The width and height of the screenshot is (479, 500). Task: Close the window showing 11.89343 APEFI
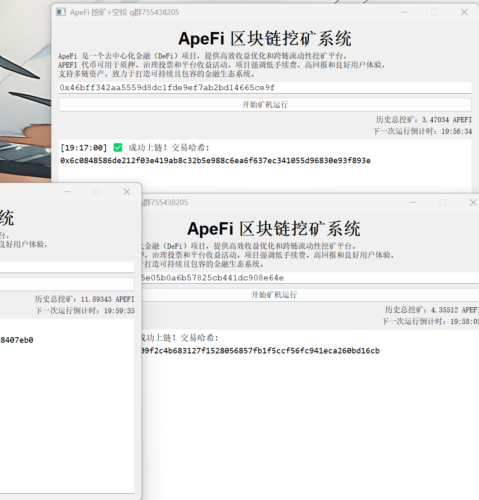tap(127, 191)
